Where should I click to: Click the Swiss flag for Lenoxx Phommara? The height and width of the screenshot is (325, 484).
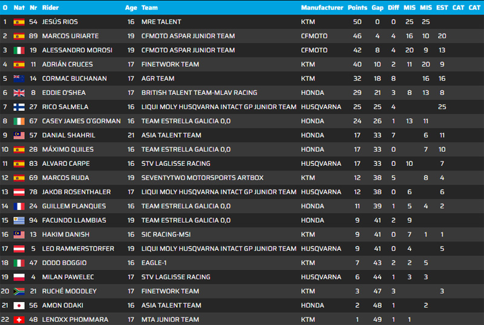[x=19, y=320]
